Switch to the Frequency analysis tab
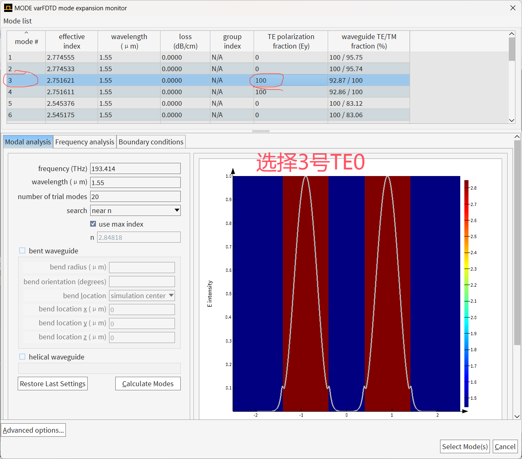The height and width of the screenshot is (459, 522). (85, 142)
